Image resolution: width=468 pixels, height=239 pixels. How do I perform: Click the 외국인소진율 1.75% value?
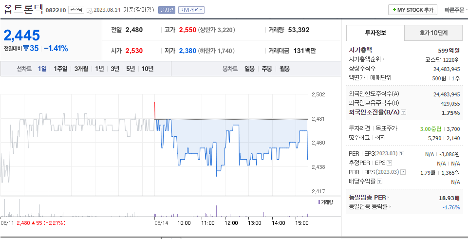450,113
